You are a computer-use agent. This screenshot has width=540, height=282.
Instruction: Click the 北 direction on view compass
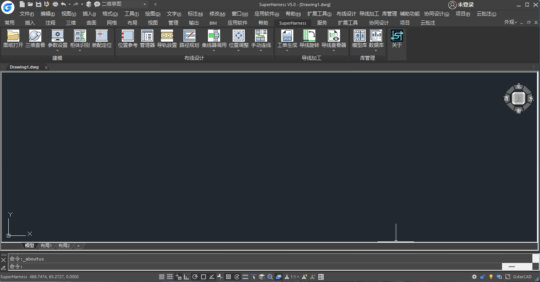click(x=519, y=86)
